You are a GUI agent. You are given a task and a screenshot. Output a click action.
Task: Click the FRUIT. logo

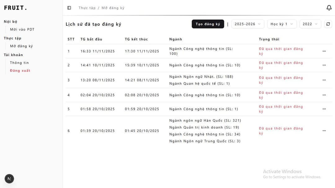pos(16,8)
